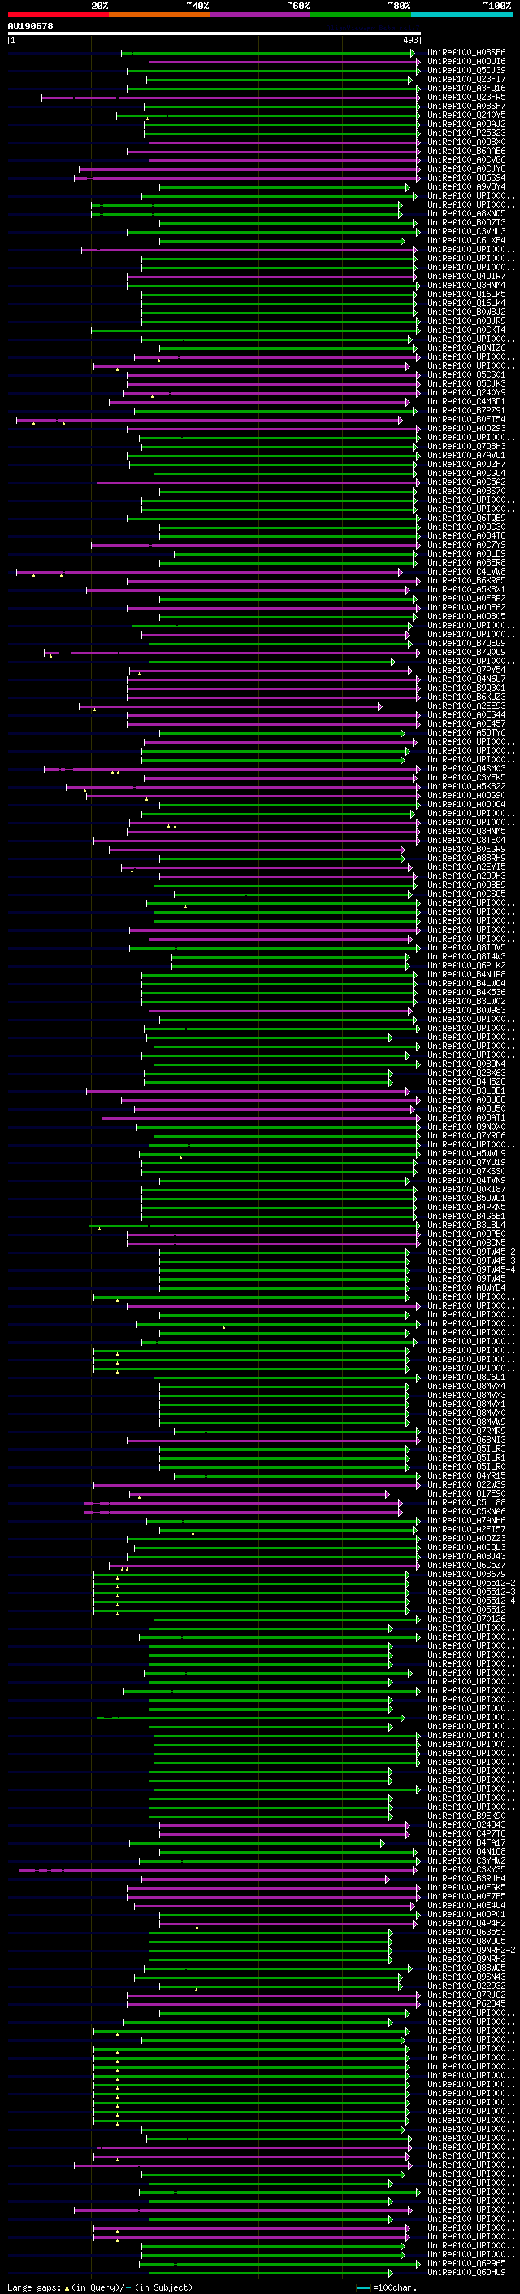Click the UniRef100_C4M3D1 entry
This screenshot has height=2294, width=520.
[x=466, y=402]
